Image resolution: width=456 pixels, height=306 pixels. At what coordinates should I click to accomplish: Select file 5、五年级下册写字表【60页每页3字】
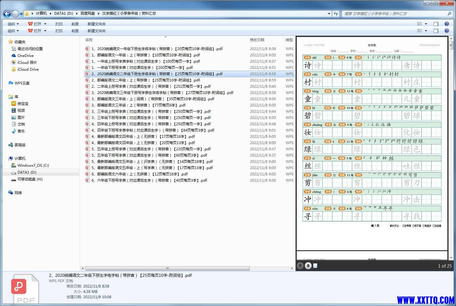click(x=149, y=155)
